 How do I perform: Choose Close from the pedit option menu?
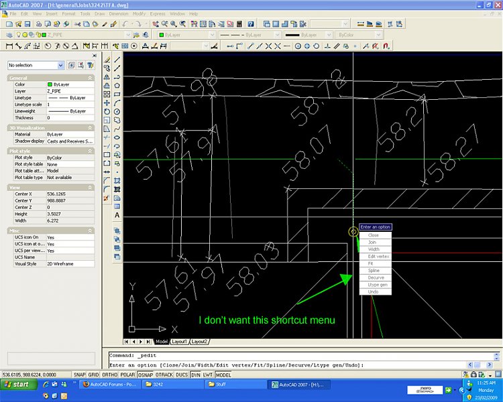click(x=376, y=235)
